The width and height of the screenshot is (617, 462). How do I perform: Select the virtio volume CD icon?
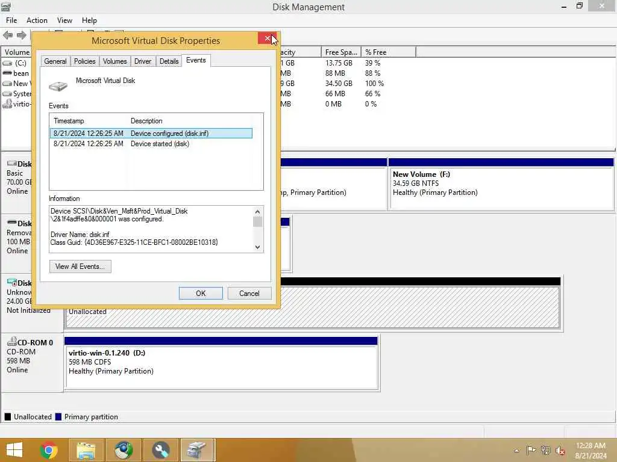tap(7, 103)
